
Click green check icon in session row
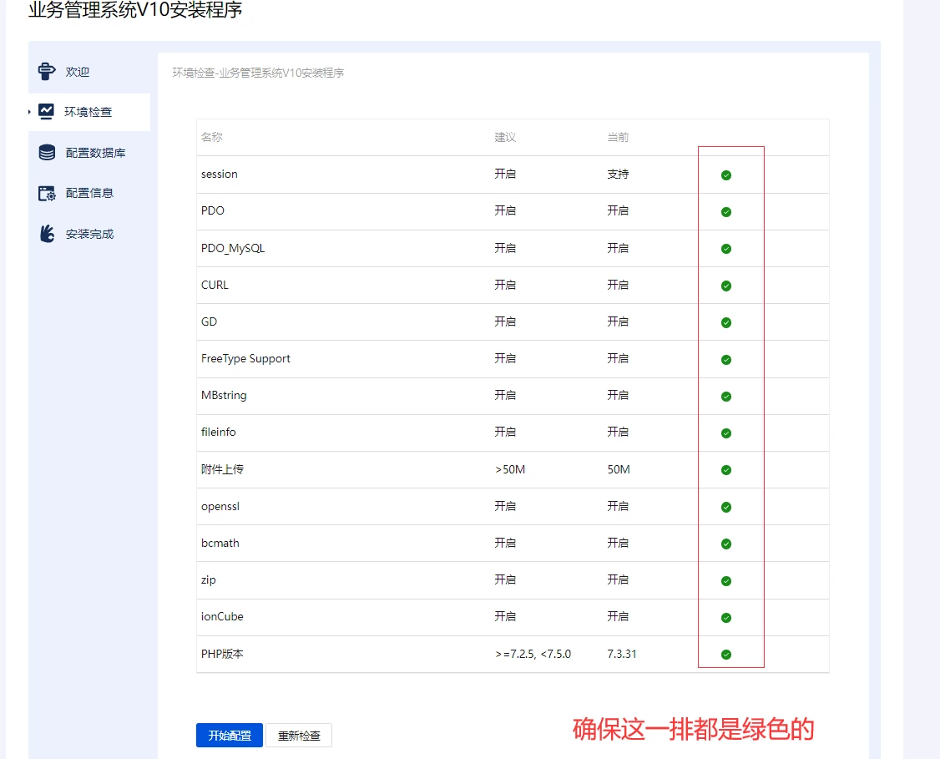[x=726, y=175]
